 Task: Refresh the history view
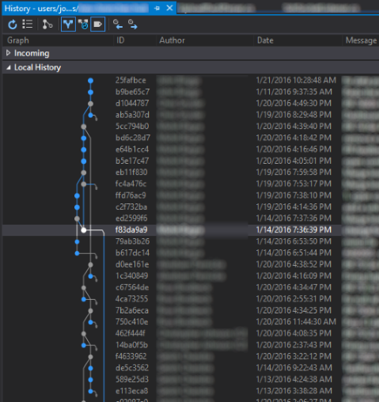pos(13,25)
